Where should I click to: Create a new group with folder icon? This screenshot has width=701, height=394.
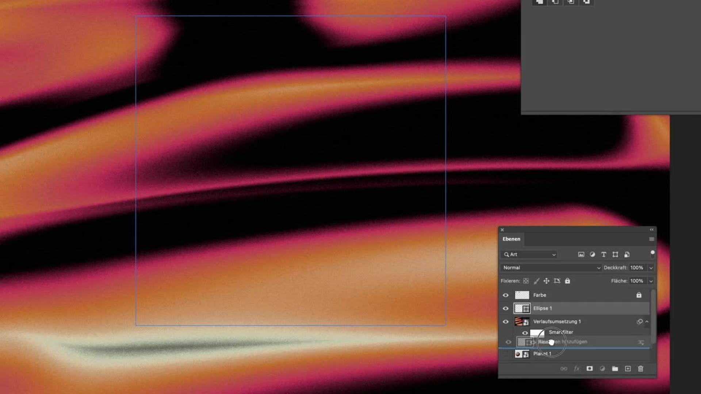[x=615, y=369]
